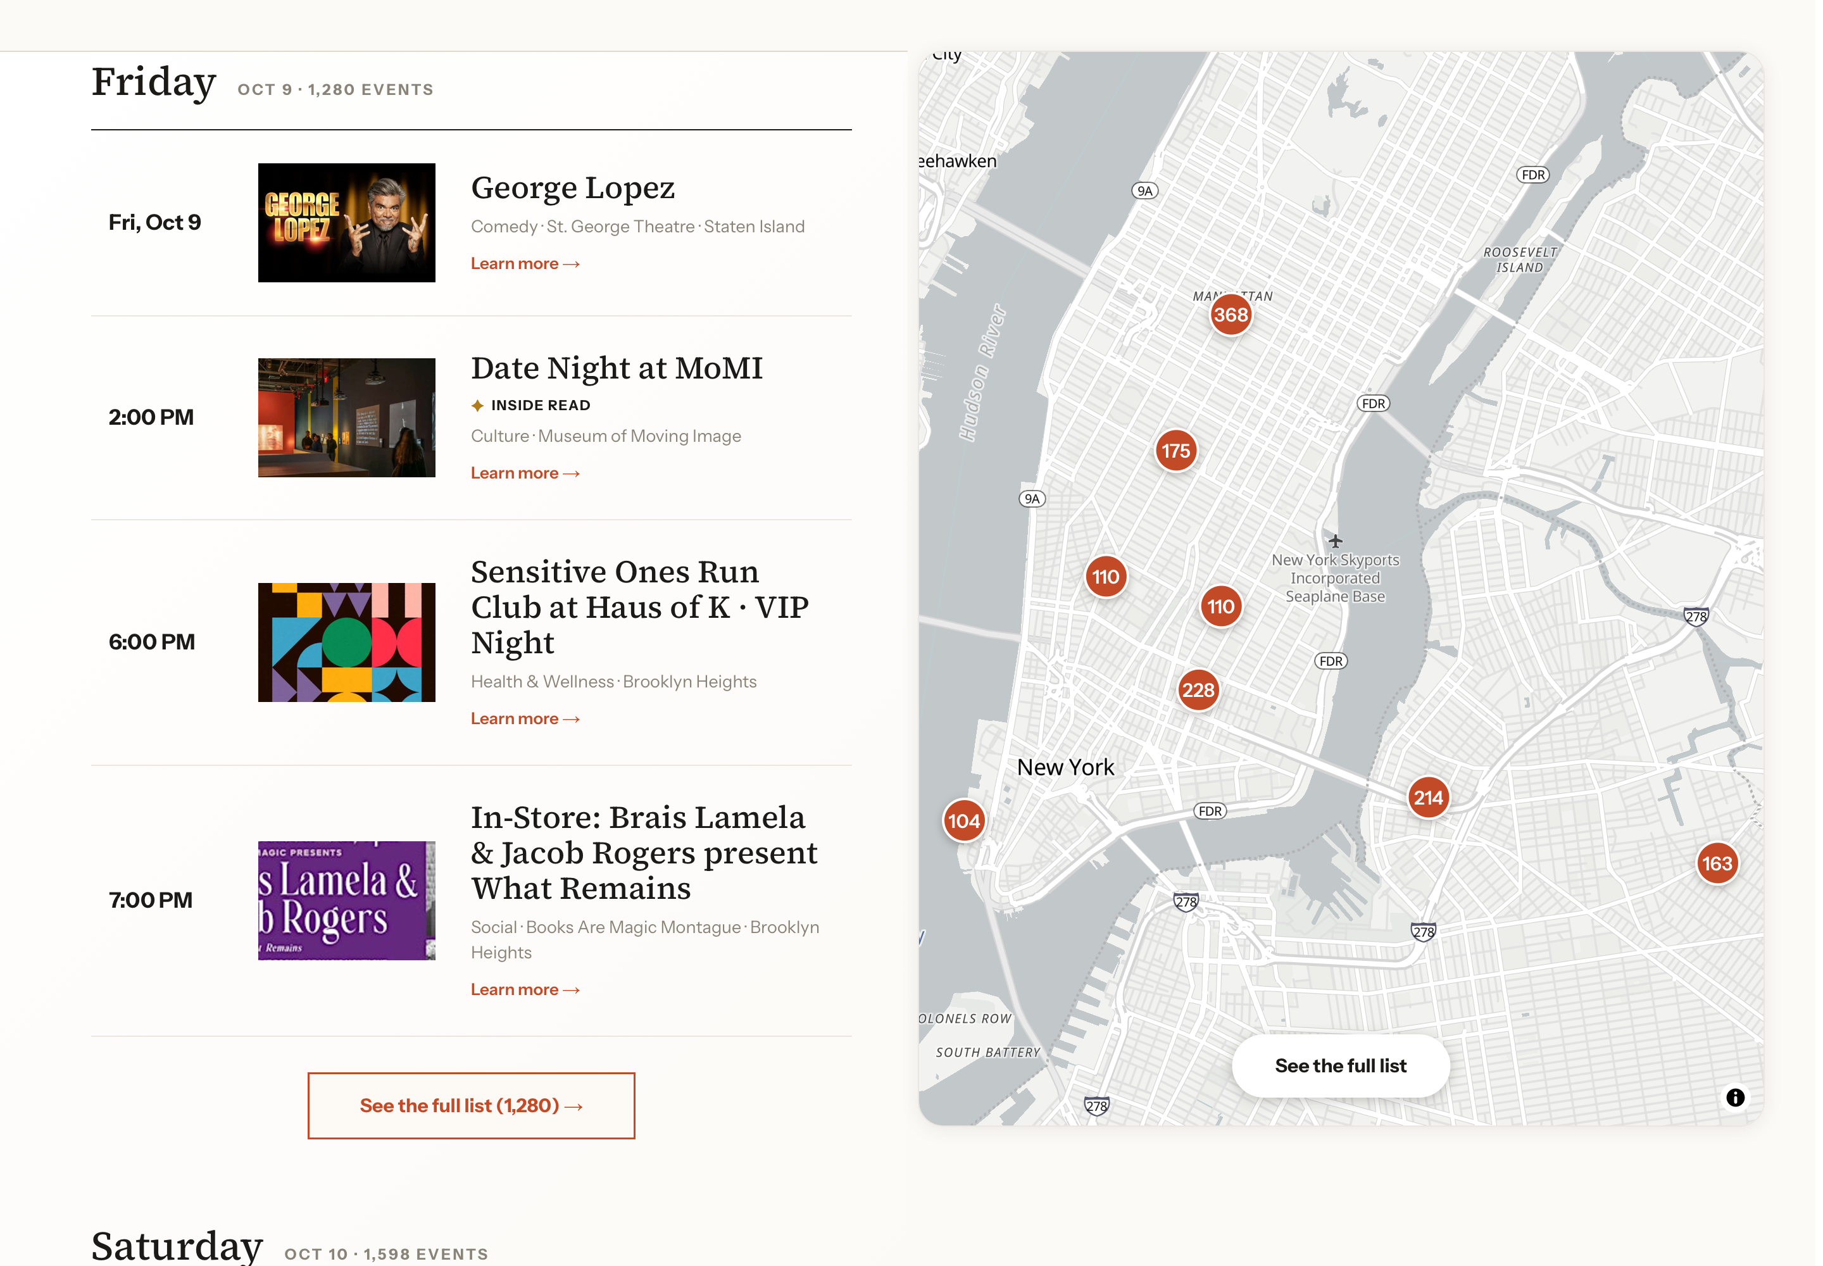Viewport: 1823px width, 1266px height.
Task: Open the Date Night at MoMI title
Action: pyautogui.click(x=617, y=368)
